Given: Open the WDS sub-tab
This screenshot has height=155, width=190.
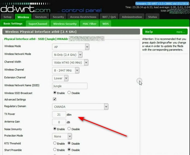Looking at the screenshot, I should [x=106, y=24].
